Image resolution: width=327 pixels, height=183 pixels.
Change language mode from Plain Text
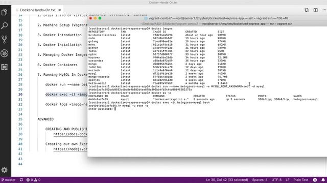[x=301, y=180]
